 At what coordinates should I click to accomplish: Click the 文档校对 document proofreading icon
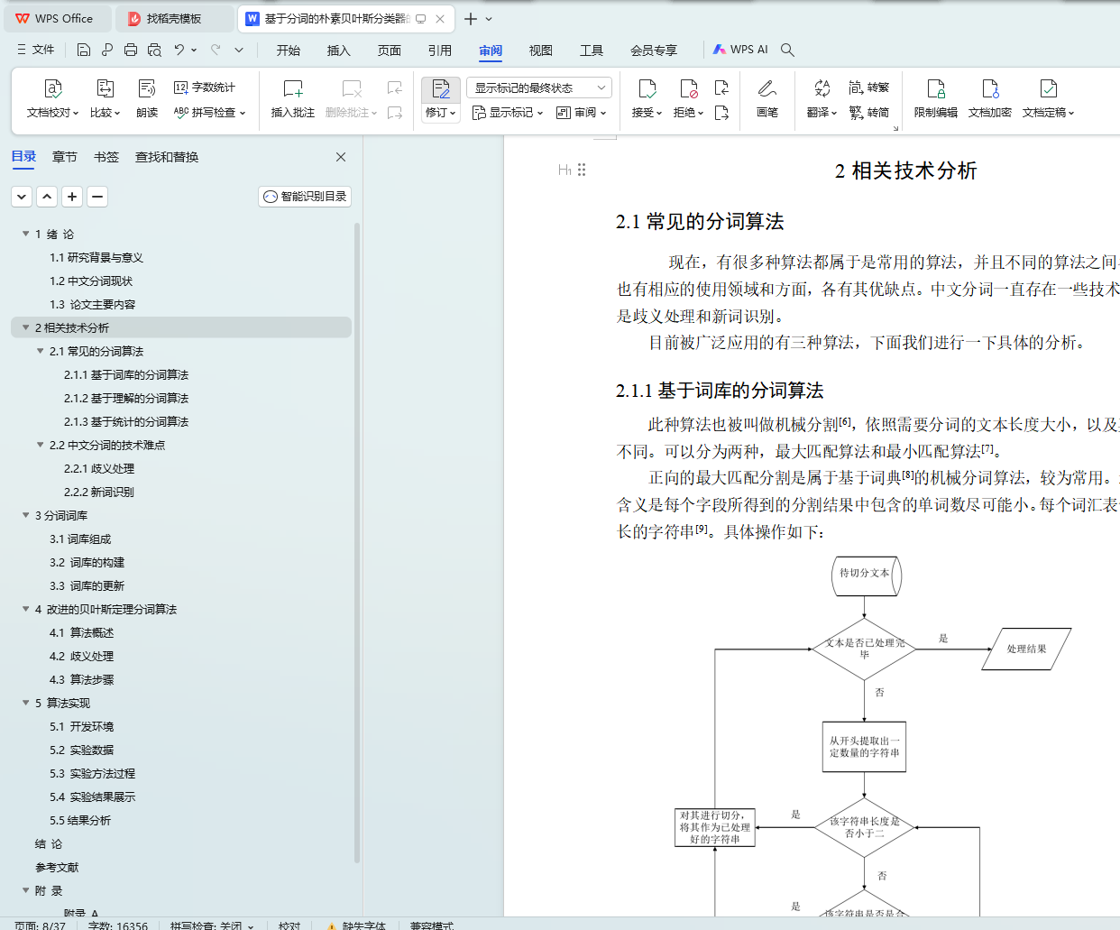[53, 88]
